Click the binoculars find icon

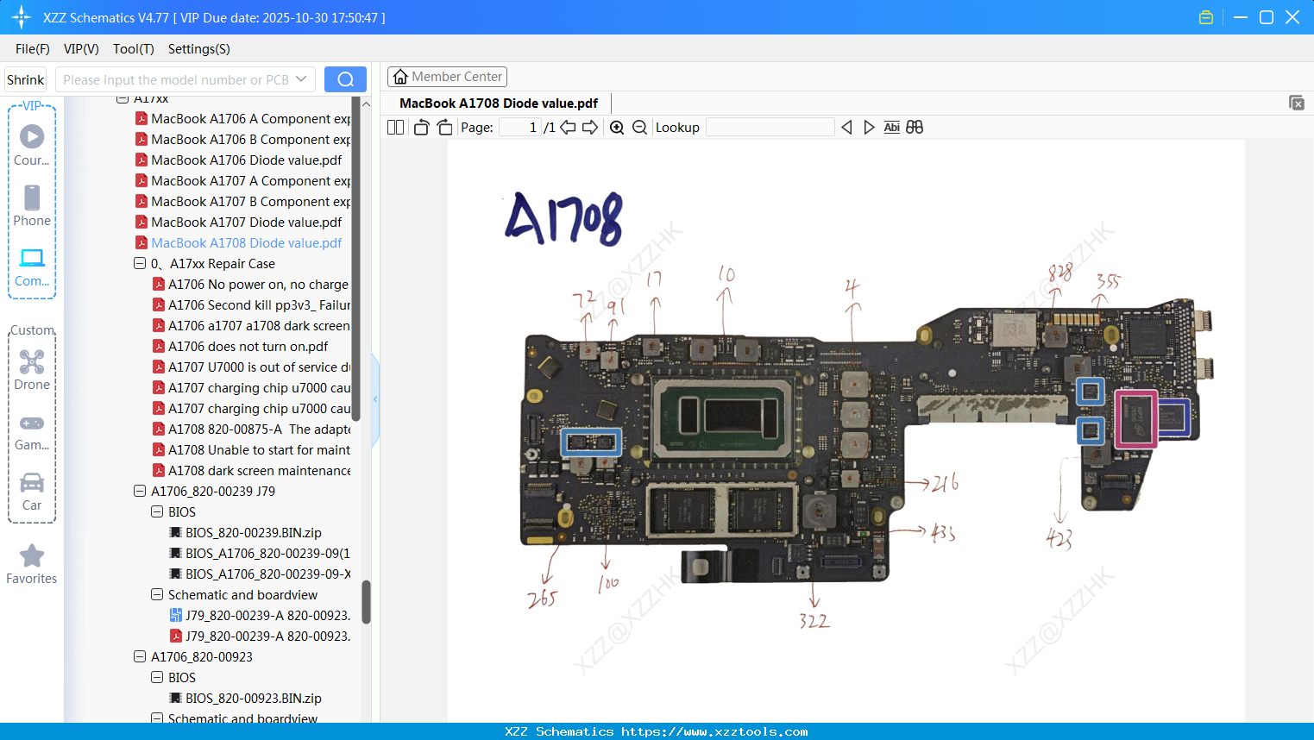pyautogui.click(x=915, y=128)
